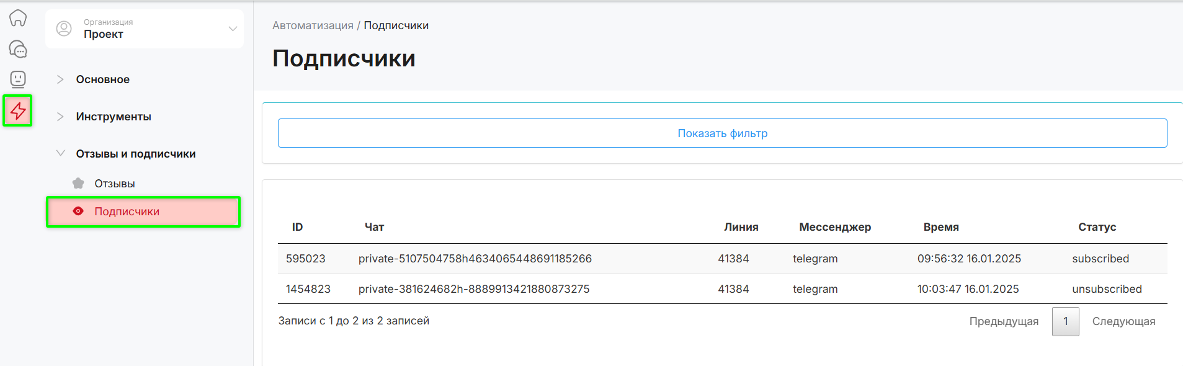
Task: Click the red eye icon beside Подписчики
Action: (x=78, y=212)
